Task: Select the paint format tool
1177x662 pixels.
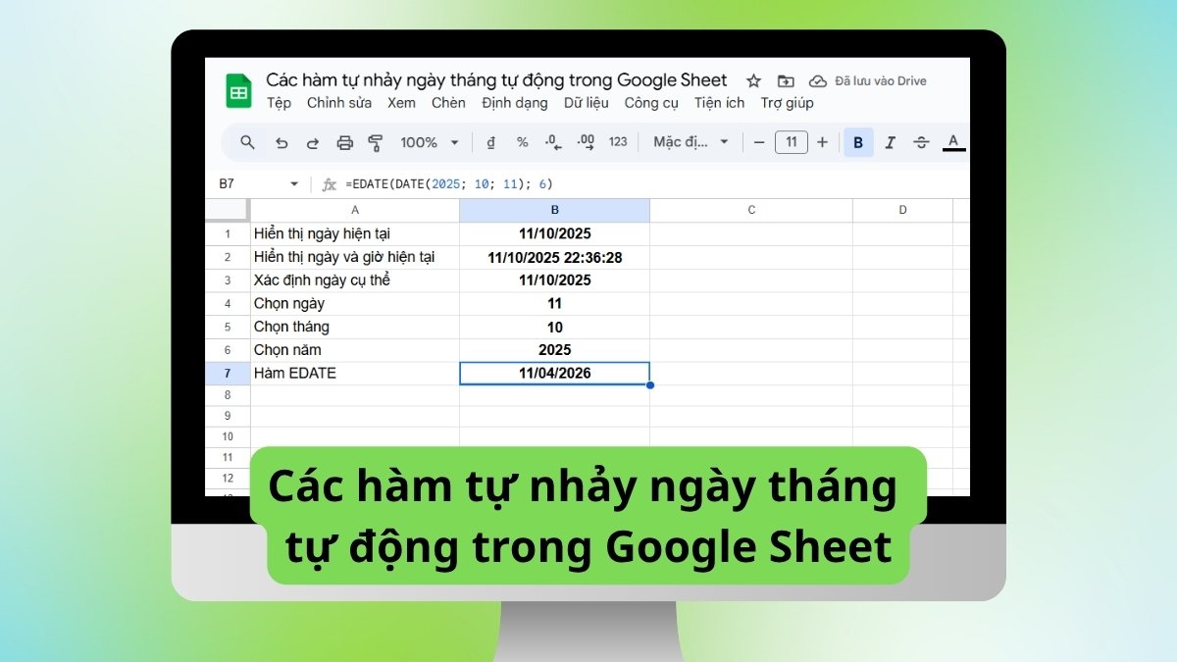Action: (375, 143)
